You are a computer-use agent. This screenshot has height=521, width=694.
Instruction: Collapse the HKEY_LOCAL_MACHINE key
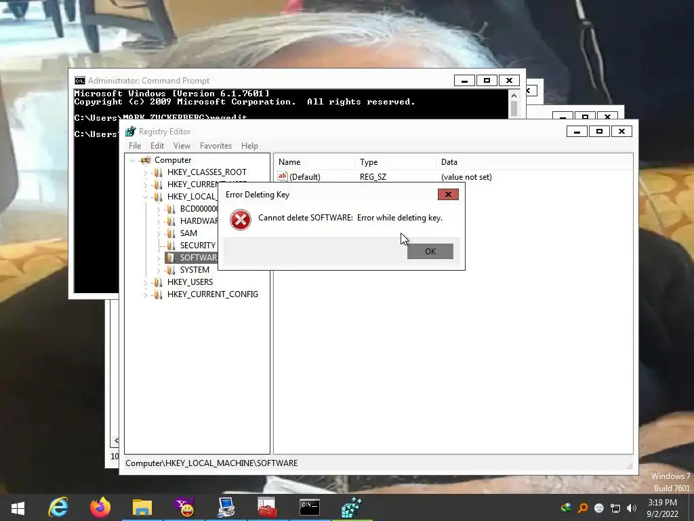[x=145, y=197]
